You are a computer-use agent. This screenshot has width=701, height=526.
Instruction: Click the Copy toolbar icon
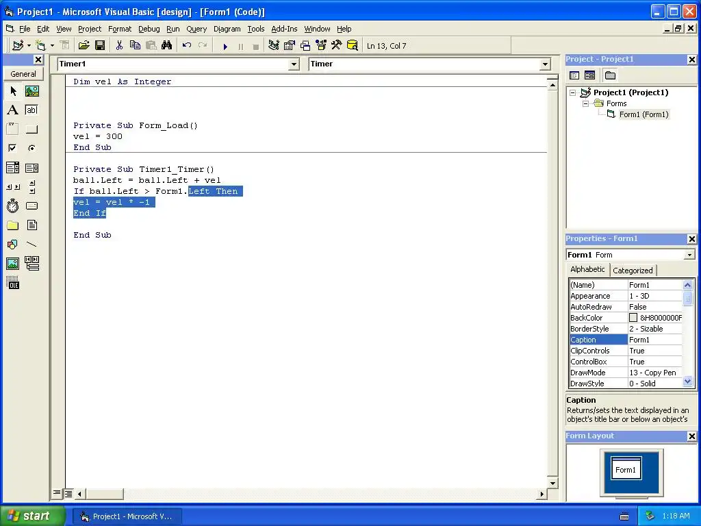point(135,46)
